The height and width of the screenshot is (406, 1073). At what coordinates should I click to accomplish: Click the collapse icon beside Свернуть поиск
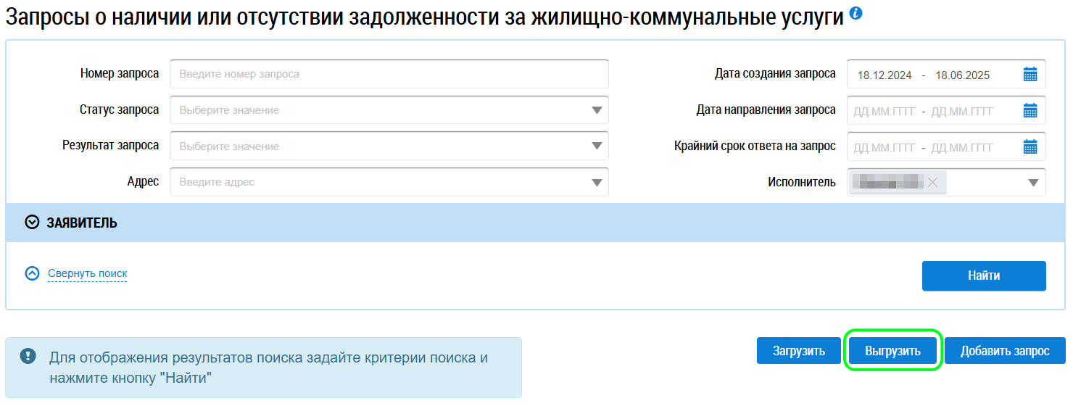click(32, 273)
